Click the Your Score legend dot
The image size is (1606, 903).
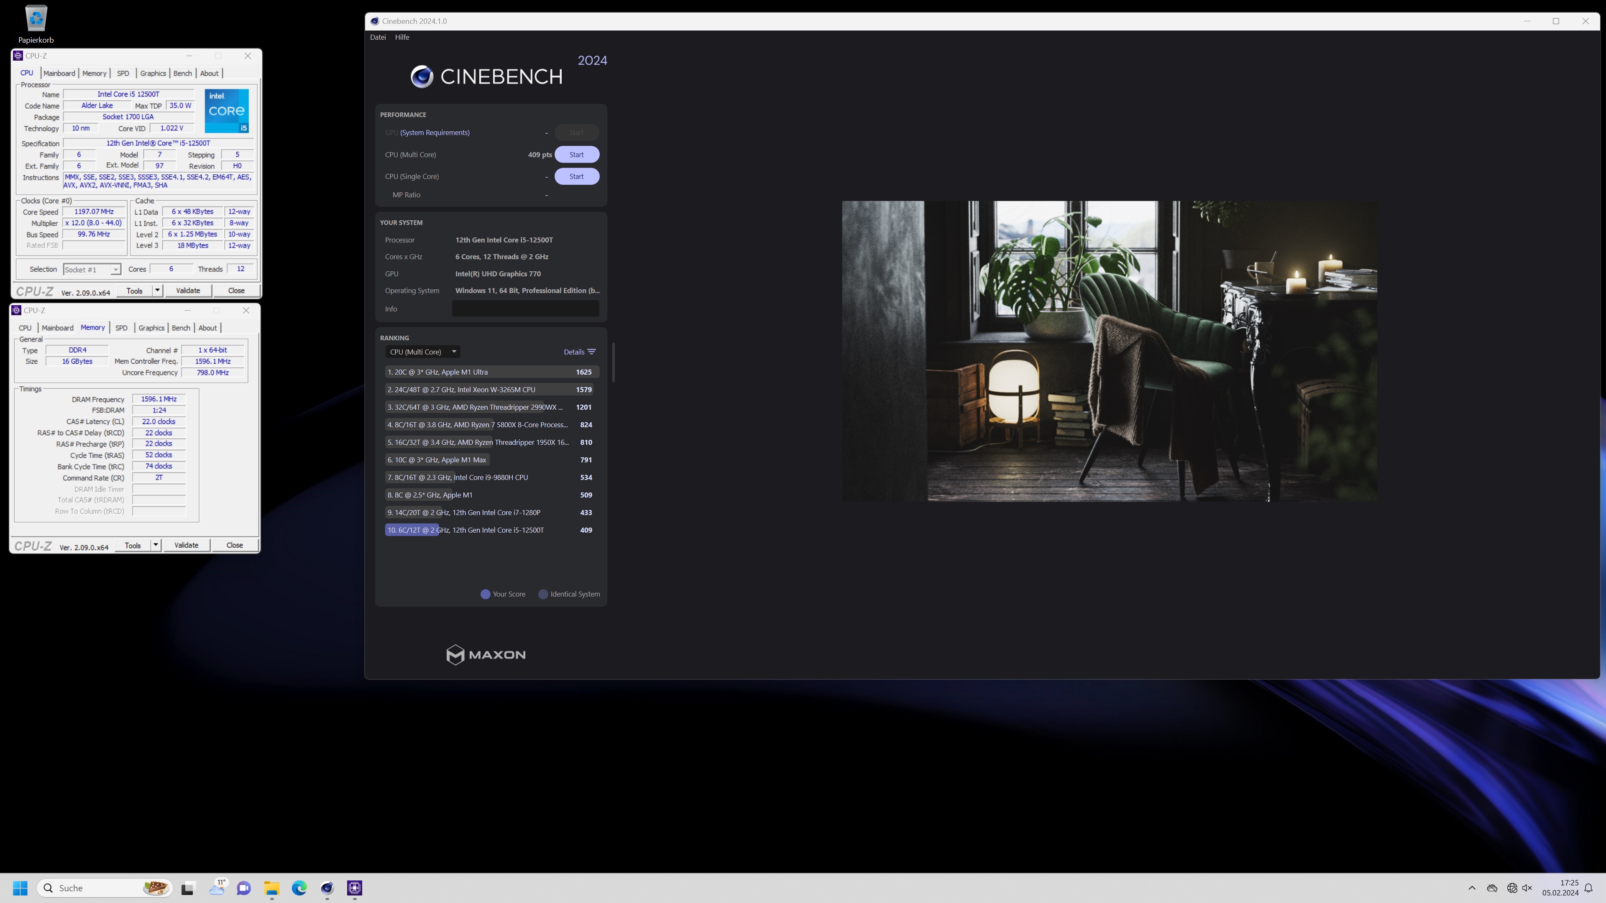[485, 594]
